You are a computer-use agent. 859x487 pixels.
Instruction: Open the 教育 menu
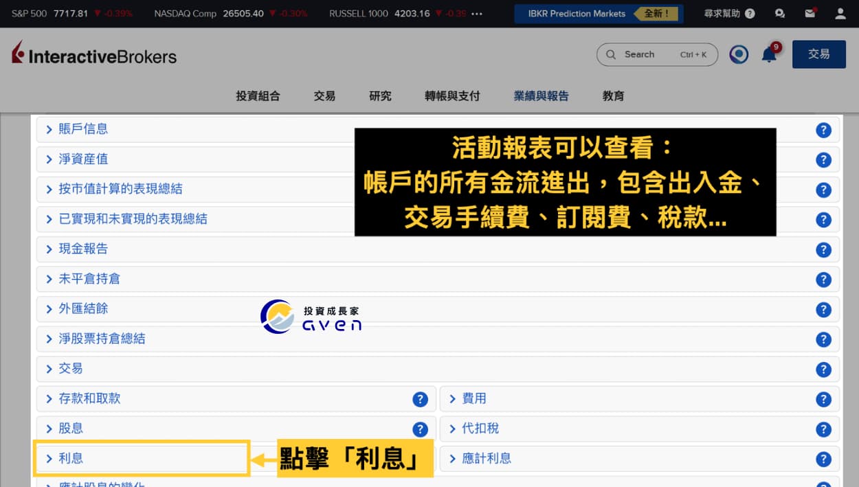614,96
